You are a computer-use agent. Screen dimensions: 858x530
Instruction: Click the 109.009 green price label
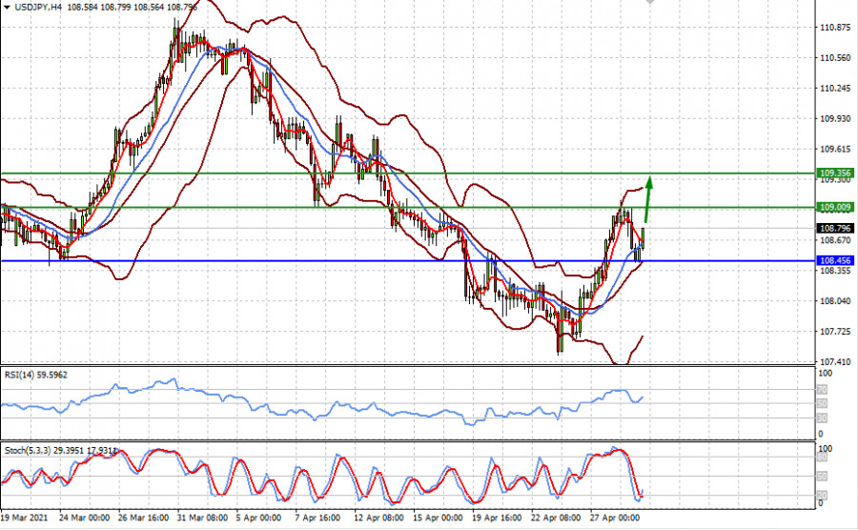click(835, 207)
